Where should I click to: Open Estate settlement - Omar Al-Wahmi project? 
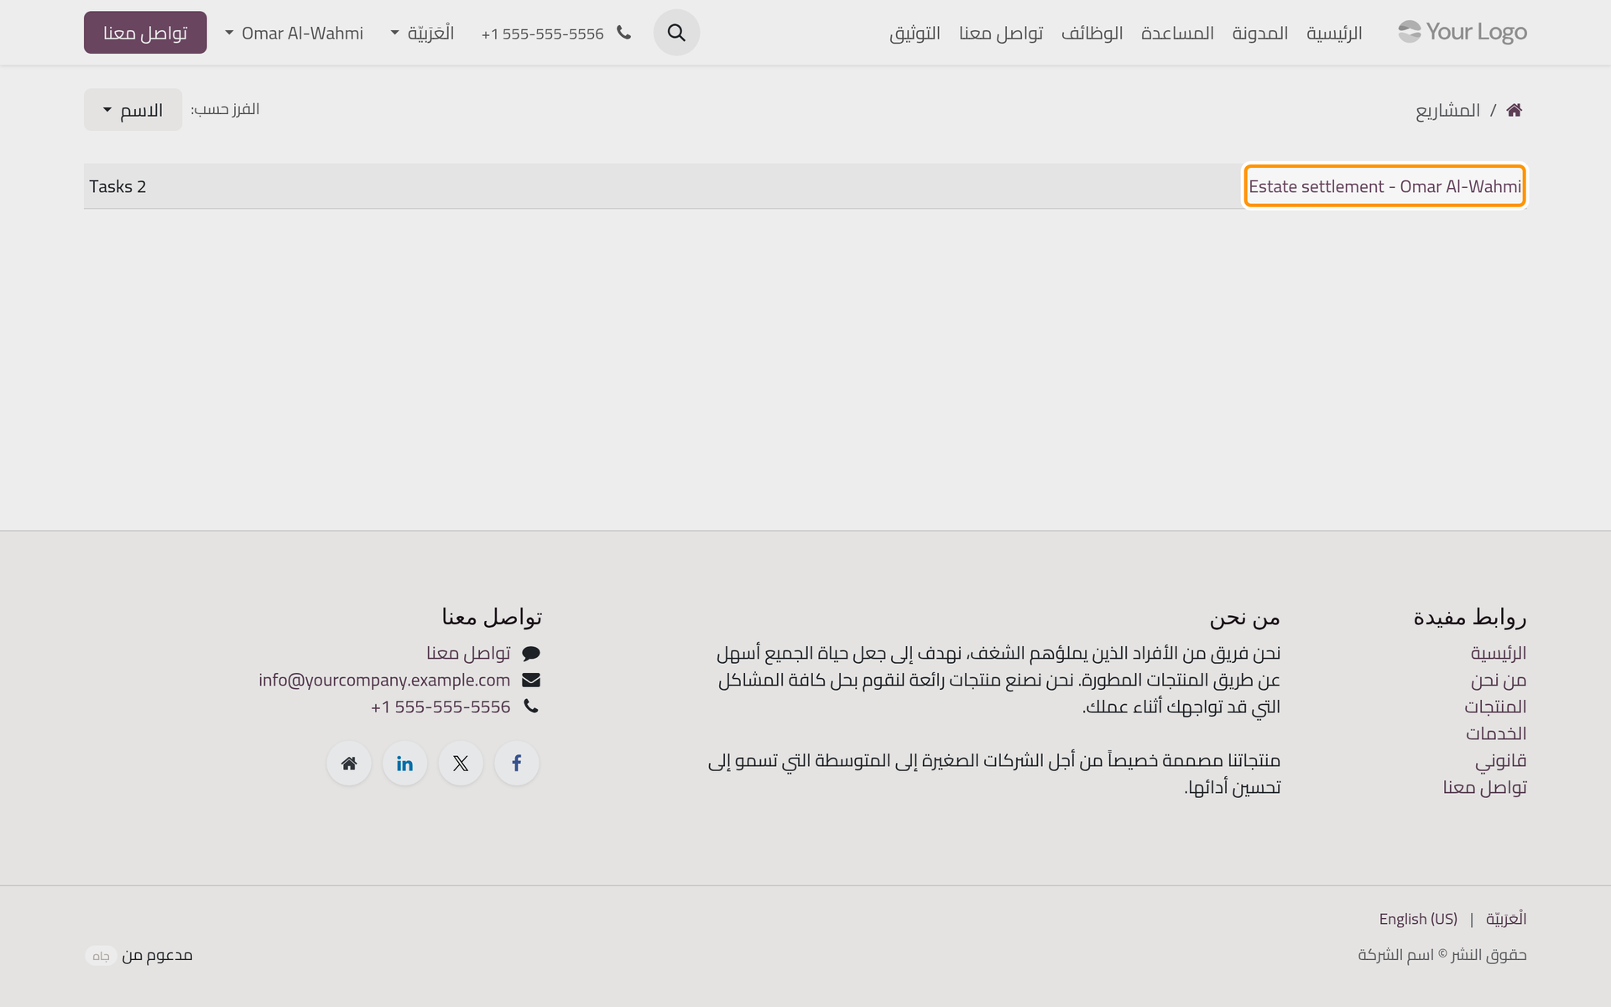1384,186
